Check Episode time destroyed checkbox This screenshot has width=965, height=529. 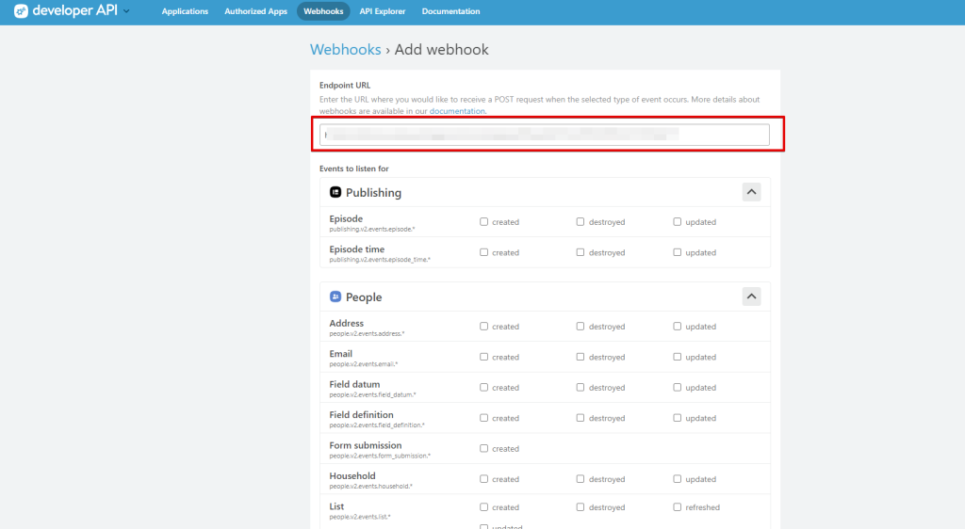581,252
